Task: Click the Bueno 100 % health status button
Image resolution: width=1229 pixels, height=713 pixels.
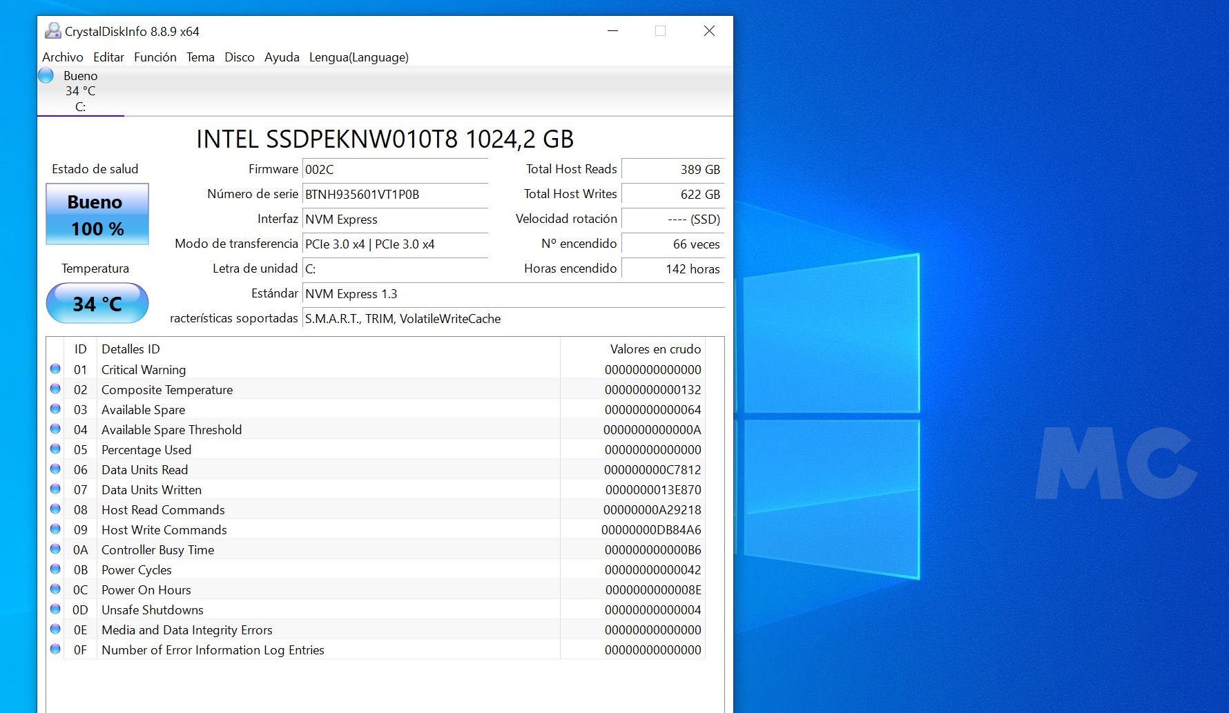Action: (x=97, y=214)
